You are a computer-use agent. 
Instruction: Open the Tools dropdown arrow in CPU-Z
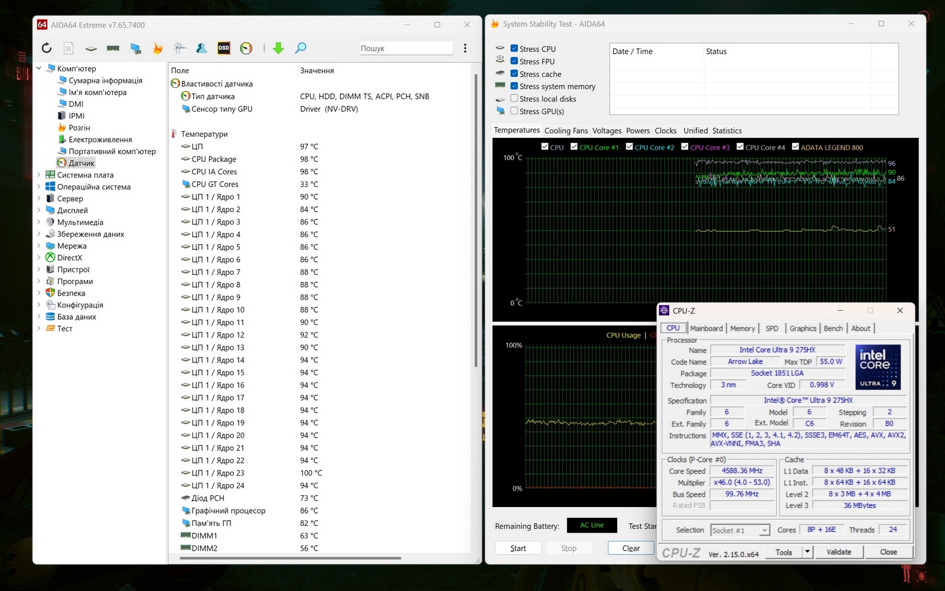click(807, 552)
